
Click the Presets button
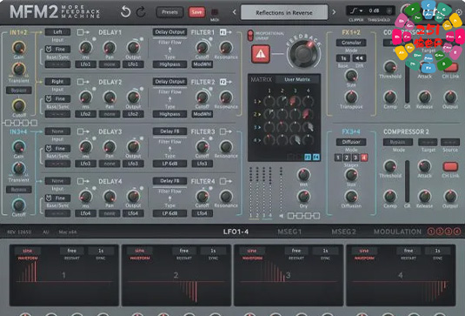169,12
